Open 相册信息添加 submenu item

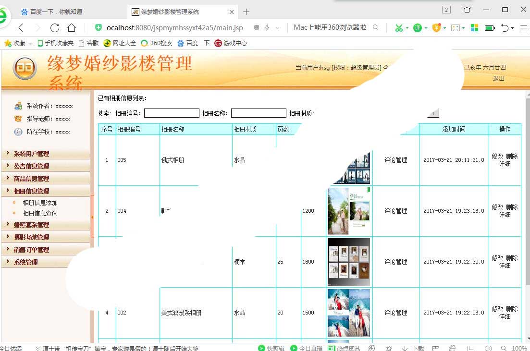pyautogui.click(x=40, y=203)
